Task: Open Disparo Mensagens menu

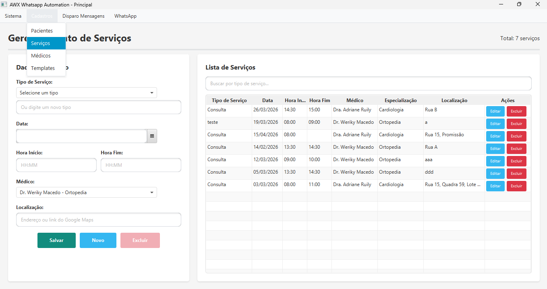Action: tap(83, 16)
